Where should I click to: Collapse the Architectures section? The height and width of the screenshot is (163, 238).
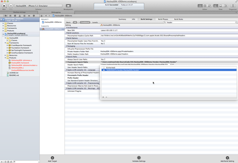click(67, 28)
